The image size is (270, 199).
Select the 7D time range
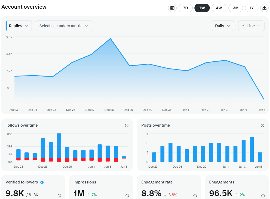[186, 8]
